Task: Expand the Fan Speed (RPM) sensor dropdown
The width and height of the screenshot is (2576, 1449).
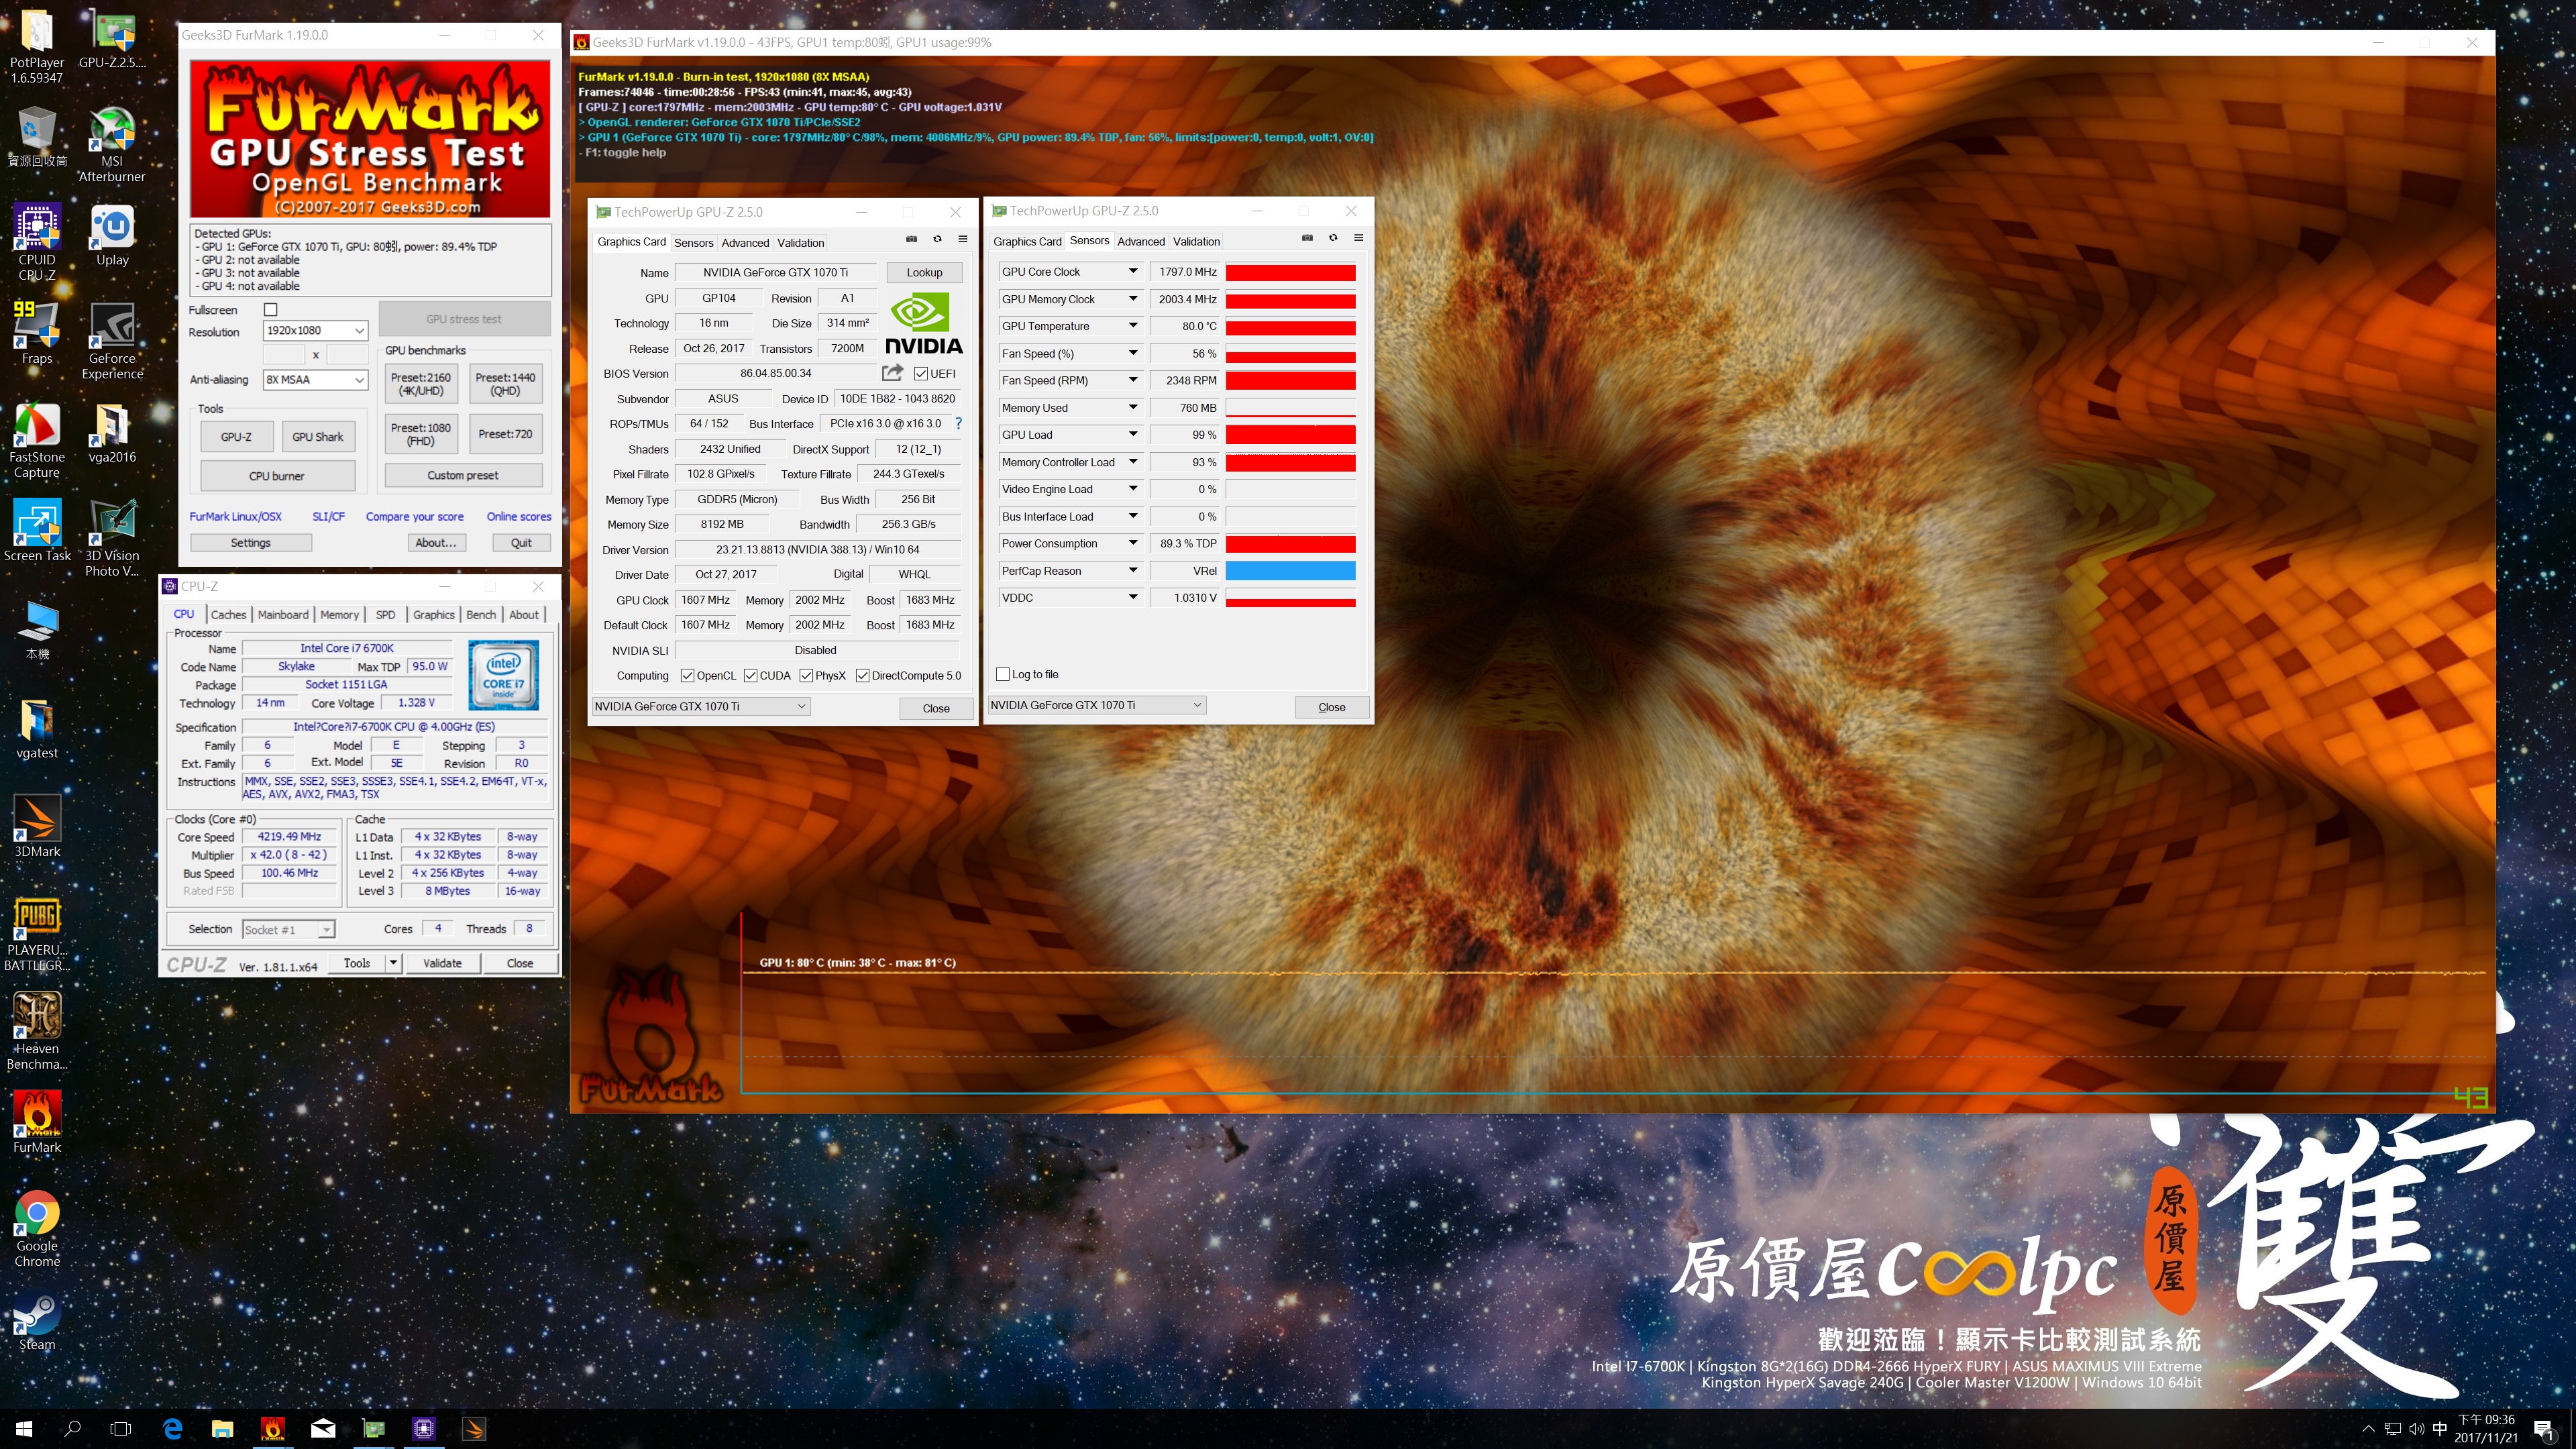Action: [1133, 380]
